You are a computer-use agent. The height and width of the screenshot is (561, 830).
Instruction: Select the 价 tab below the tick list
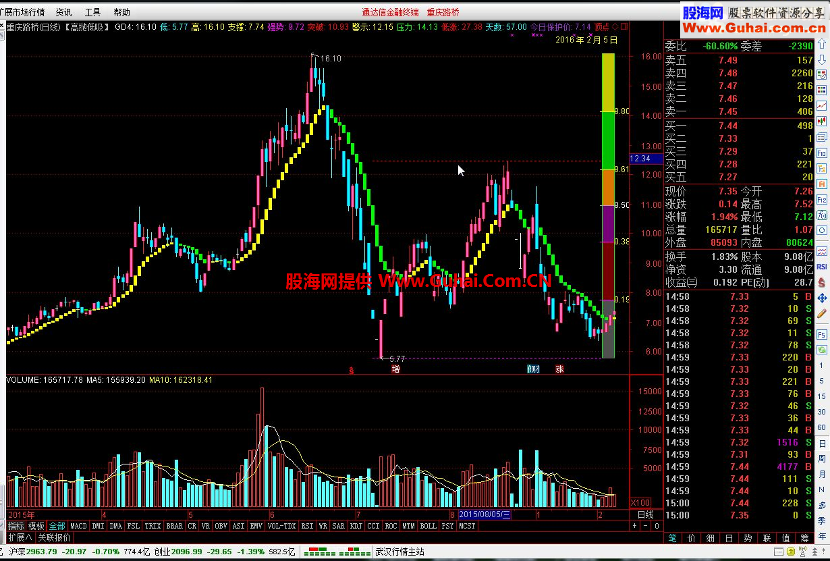[x=691, y=538]
